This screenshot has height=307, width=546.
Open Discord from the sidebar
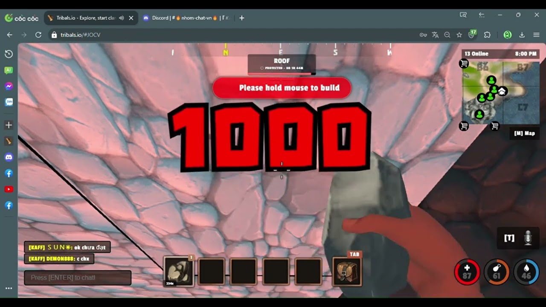click(x=9, y=157)
